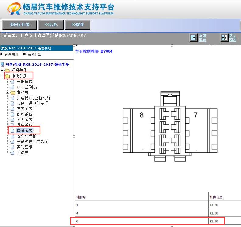Open the 默认视图 link
Screen dimensions: 241x227
pos(232,38)
